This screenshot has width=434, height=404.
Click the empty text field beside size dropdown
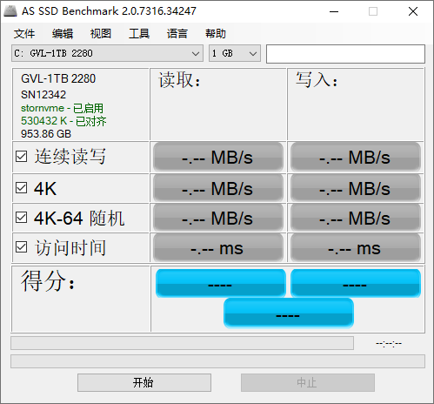coord(345,54)
